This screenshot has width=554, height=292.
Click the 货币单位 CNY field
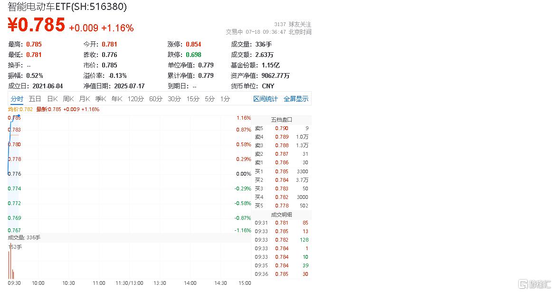point(253,86)
